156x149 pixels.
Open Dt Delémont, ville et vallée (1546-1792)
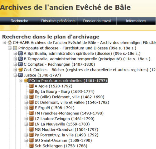[x=72, y=102]
